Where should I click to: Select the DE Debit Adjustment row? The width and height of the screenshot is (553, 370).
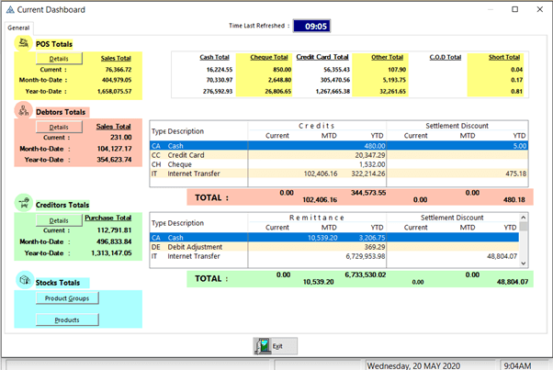click(334, 247)
